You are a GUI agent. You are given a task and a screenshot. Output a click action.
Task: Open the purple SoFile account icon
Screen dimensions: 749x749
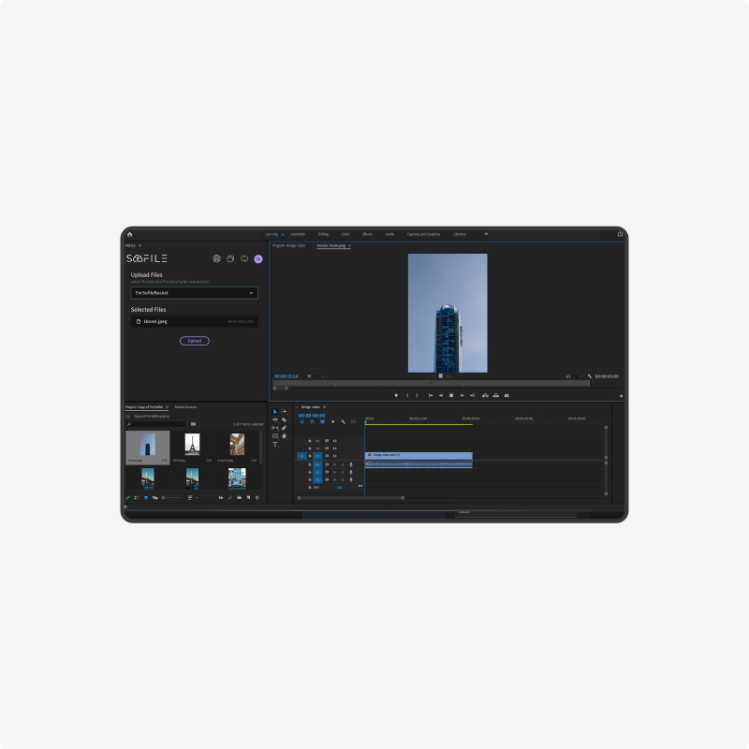258,258
